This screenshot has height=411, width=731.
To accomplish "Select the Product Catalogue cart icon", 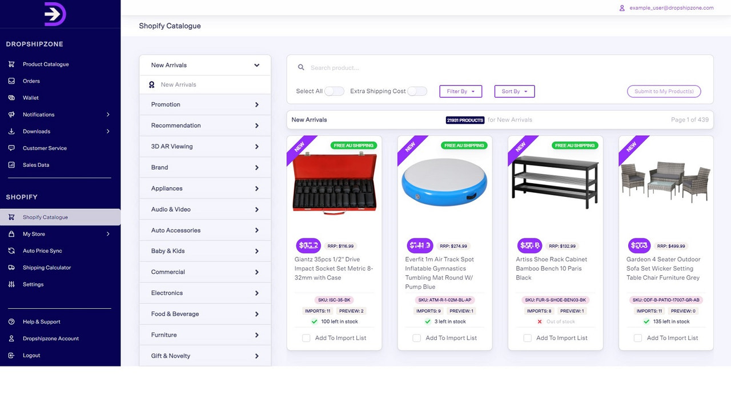I will pyautogui.click(x=11, y=64).
